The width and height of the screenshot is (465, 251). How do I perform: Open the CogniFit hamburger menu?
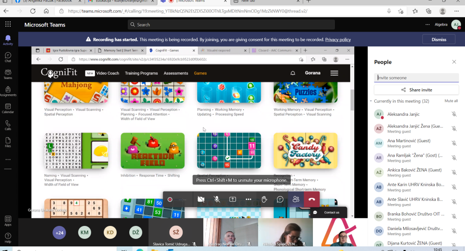(x=334, y=73)
